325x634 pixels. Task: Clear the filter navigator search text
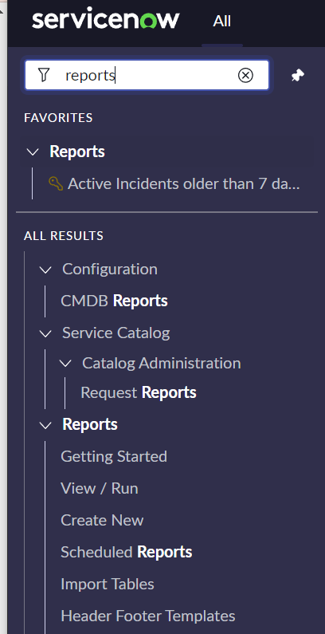pyautogui.click(x=245, y=75)
